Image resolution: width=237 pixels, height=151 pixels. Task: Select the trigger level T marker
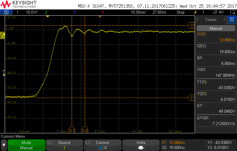click(4, 73)
